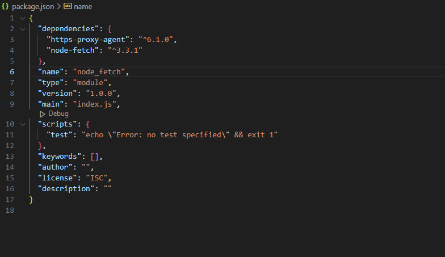
Task: Click the "name" key on line 6
Action: [x=51, y=71]
